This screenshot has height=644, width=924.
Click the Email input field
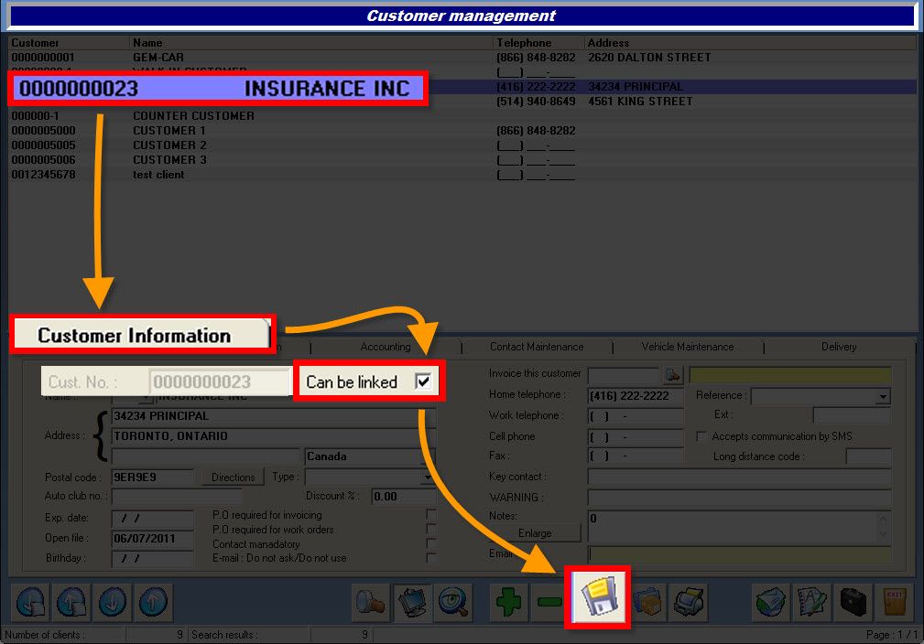coord(740,554)
